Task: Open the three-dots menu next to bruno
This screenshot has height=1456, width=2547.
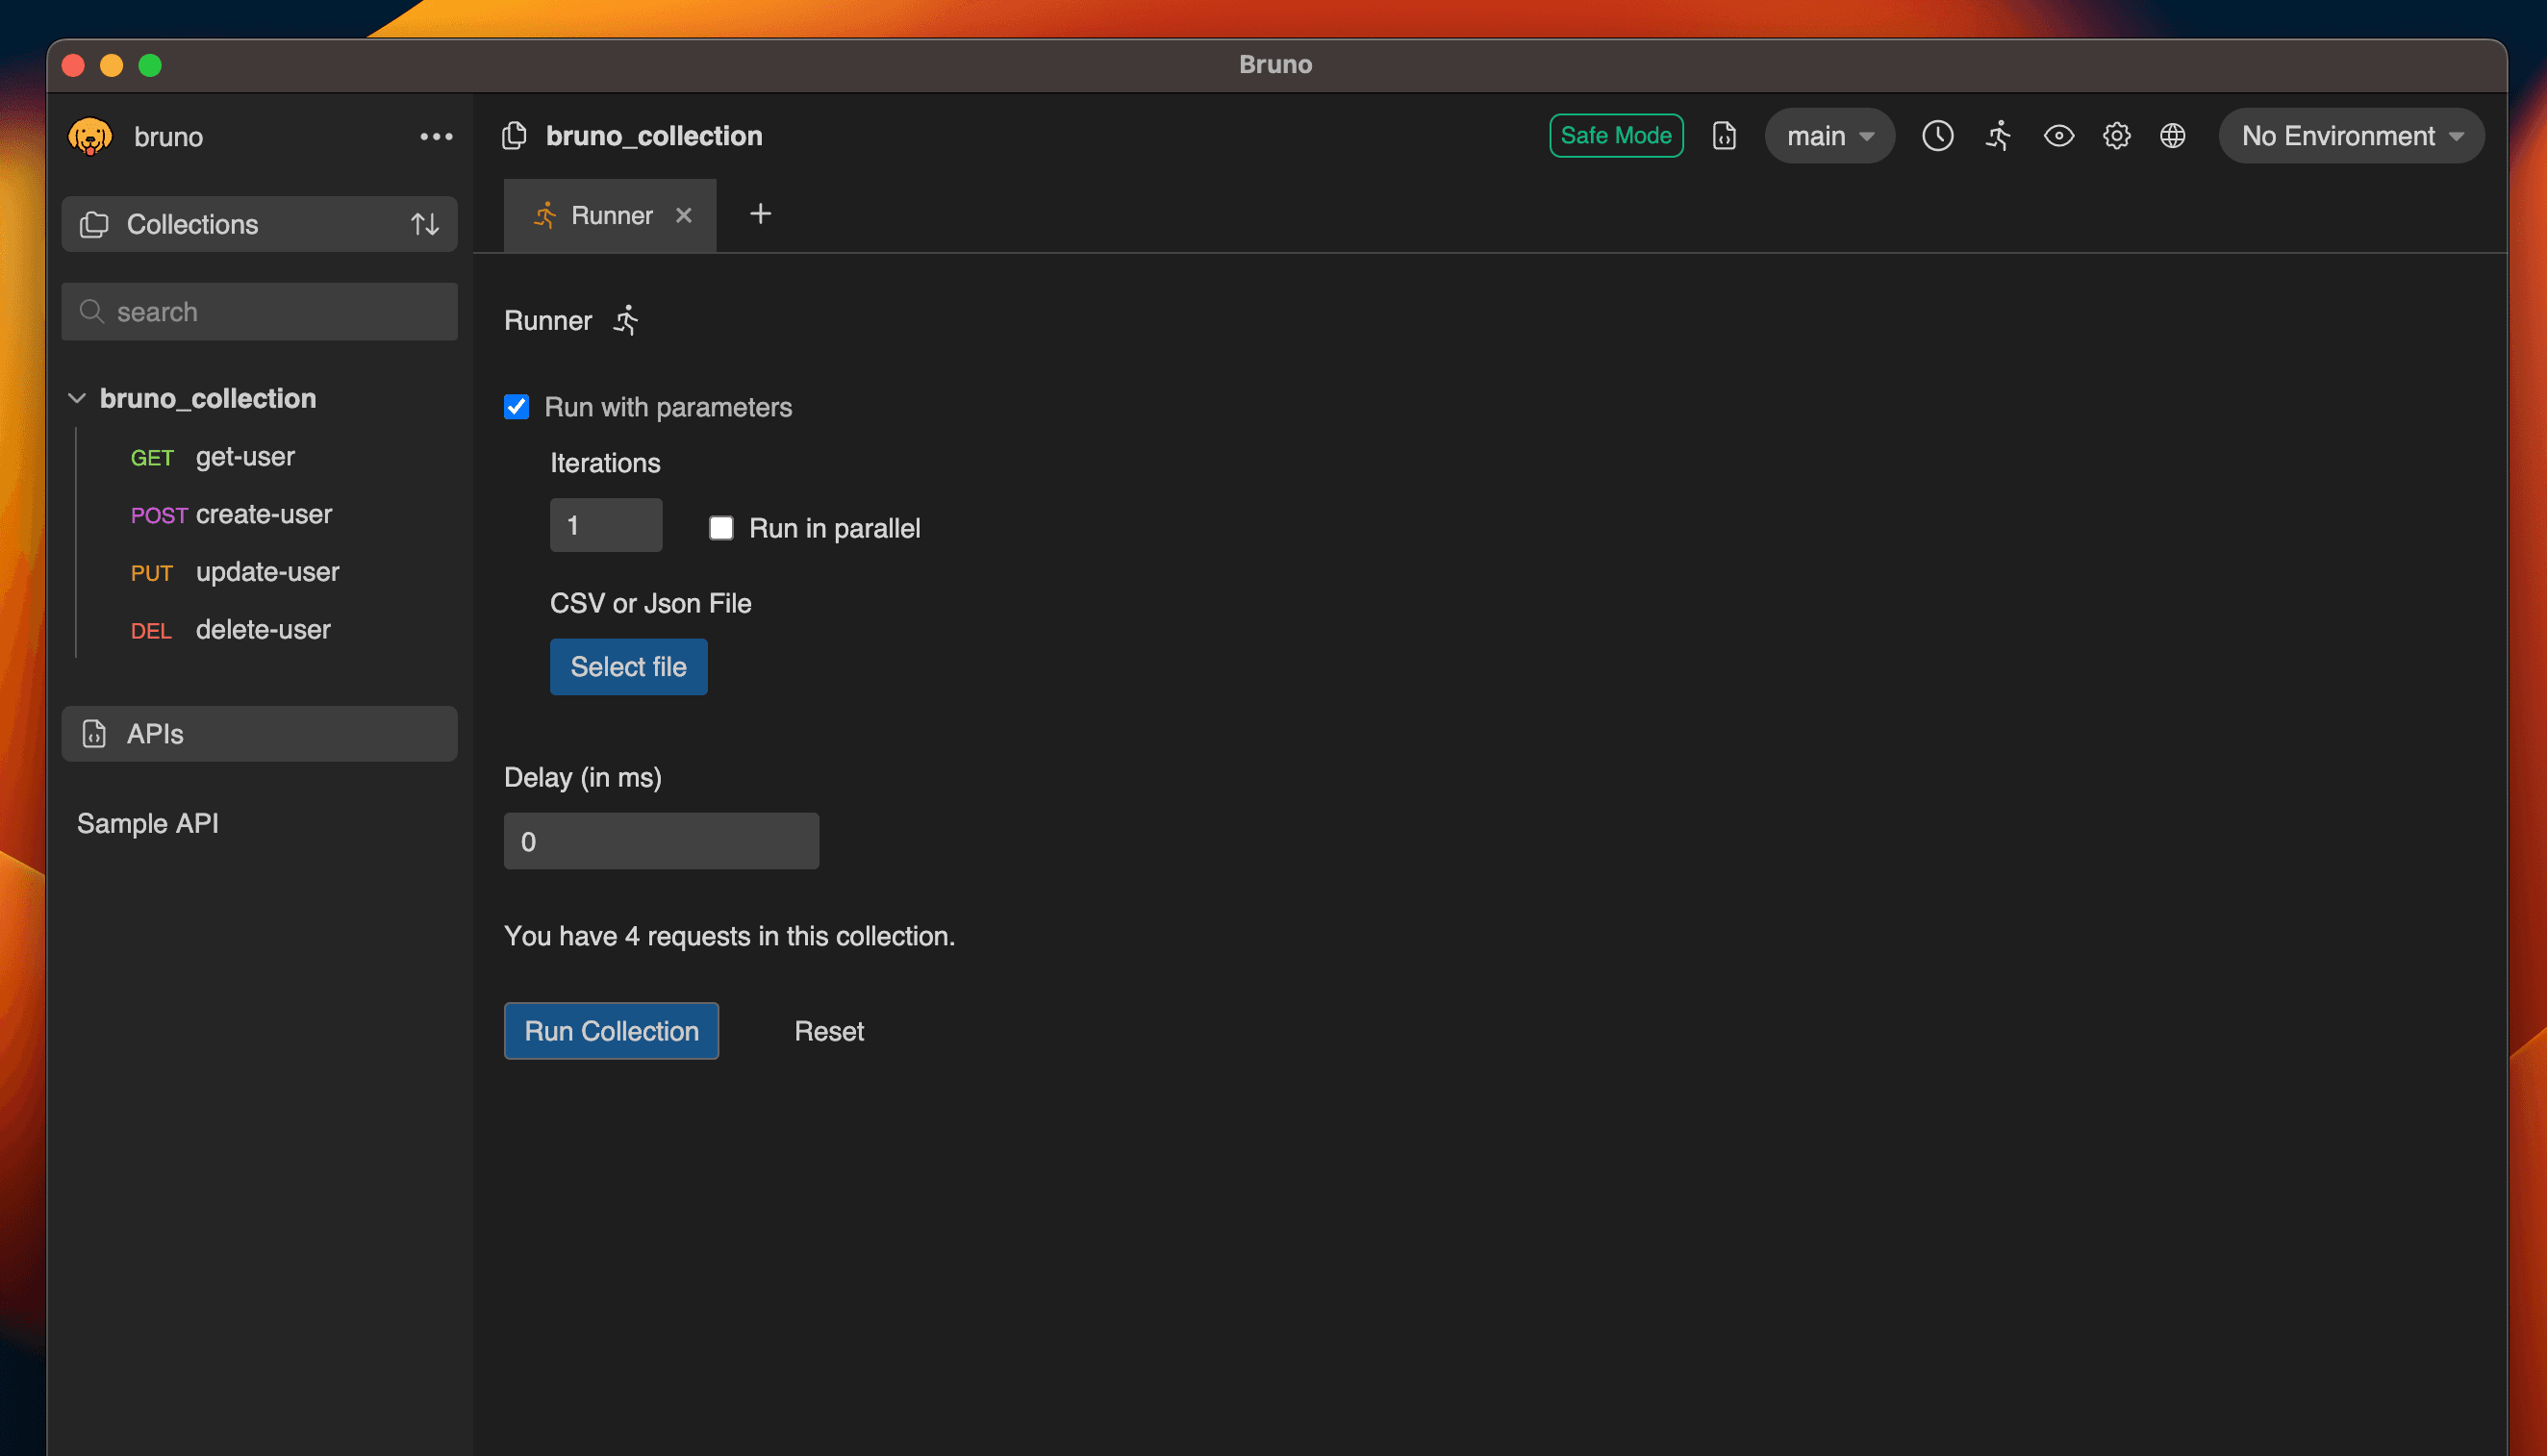Action: (x=436, y=136)
